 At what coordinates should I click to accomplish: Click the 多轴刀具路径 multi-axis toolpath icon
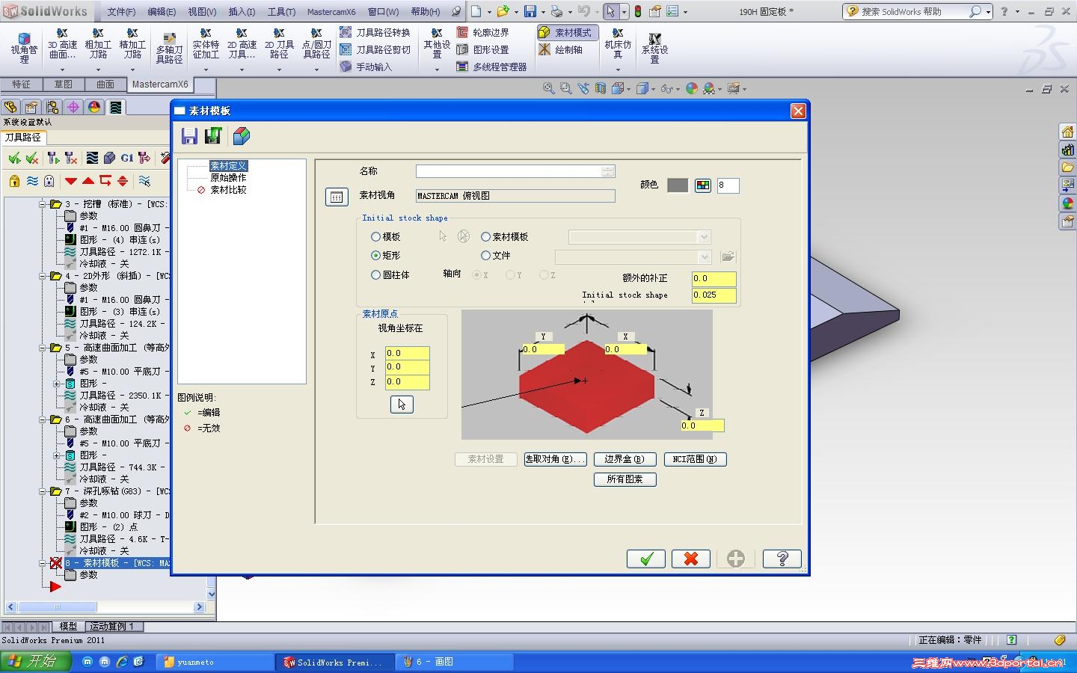pyautogui.click(x=169, y=49)
